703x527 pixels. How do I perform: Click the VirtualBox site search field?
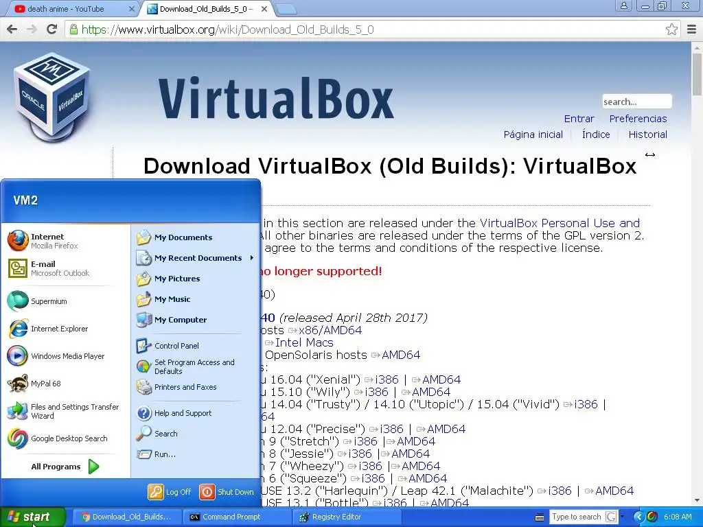coord(636,102)
